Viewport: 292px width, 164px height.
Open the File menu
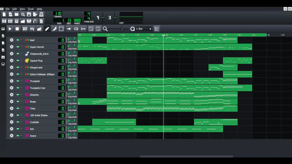7,9
